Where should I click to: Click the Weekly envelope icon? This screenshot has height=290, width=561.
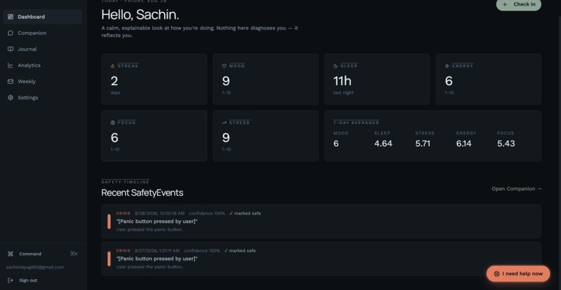10,82
